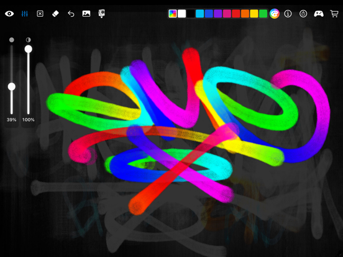Tap the brush size dot icon above slider
The height and width of the screenshot is (257, 343).
(x=12, y=40)
